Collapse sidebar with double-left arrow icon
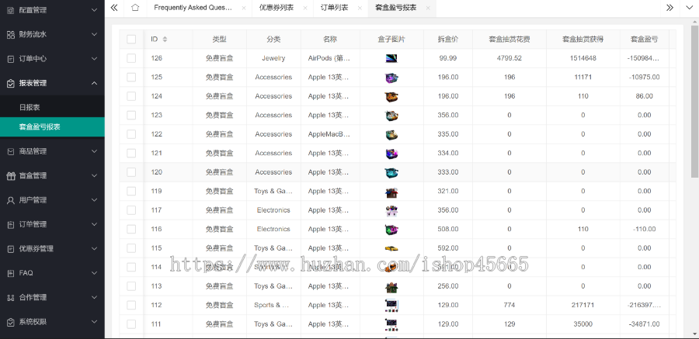 point(114,8)
